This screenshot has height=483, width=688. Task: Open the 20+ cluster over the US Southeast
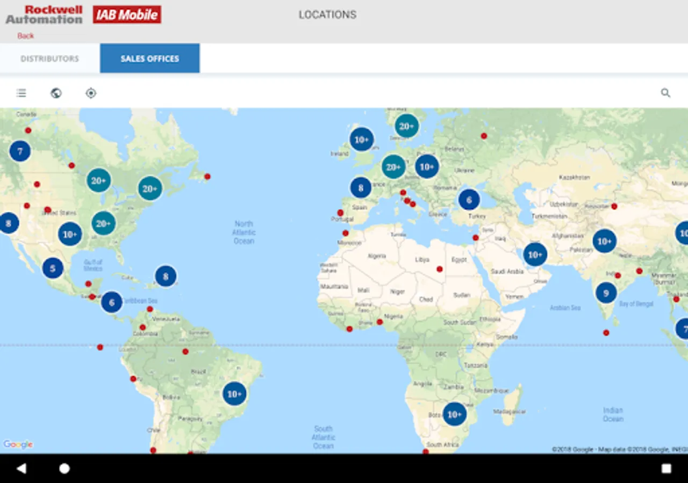pos(104,223)
